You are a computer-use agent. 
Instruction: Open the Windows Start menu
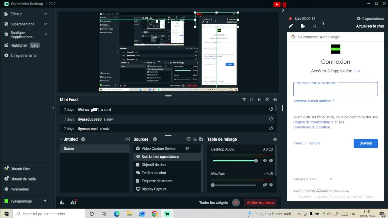tap(6, 214)
